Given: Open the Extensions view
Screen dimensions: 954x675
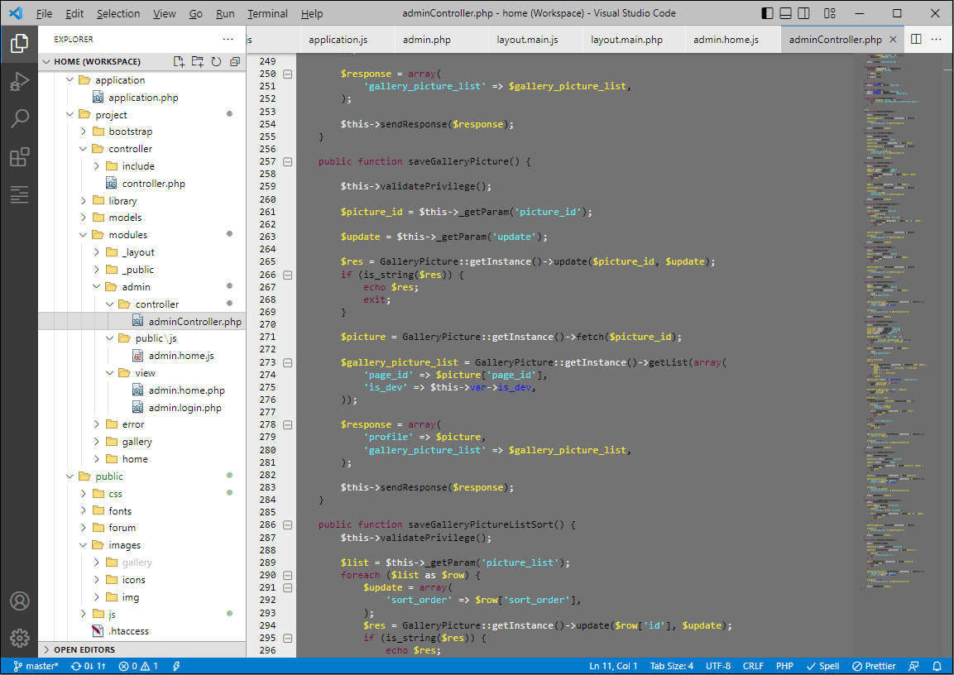Looking at the screenshot, I should click(19, 157).
